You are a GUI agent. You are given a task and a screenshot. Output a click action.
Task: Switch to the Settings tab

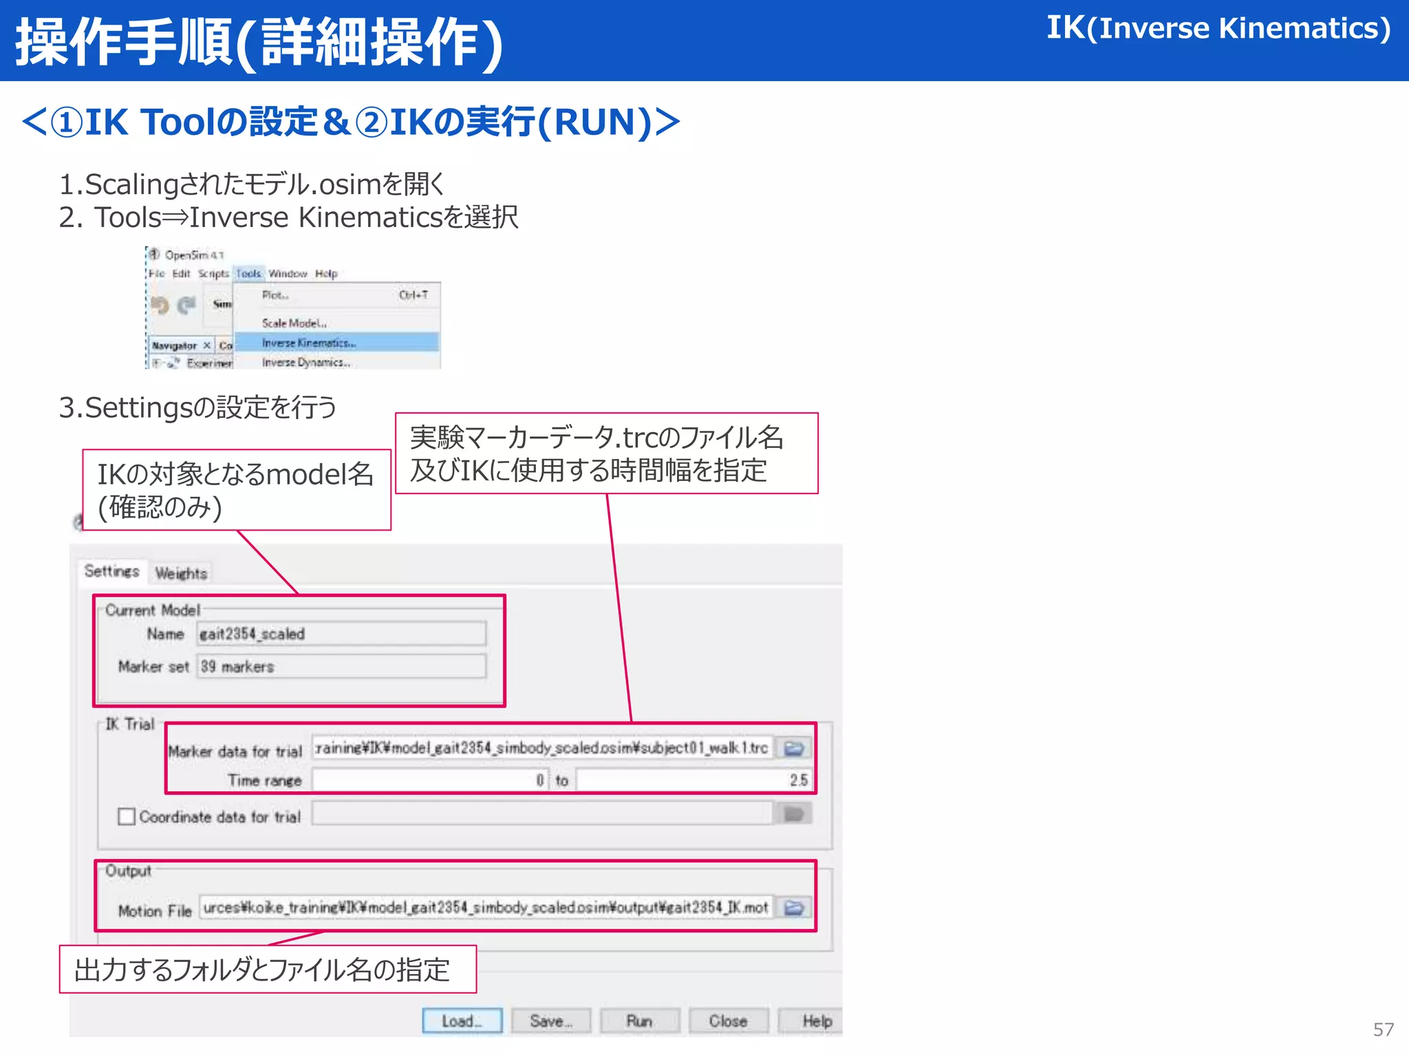point(112,571)
